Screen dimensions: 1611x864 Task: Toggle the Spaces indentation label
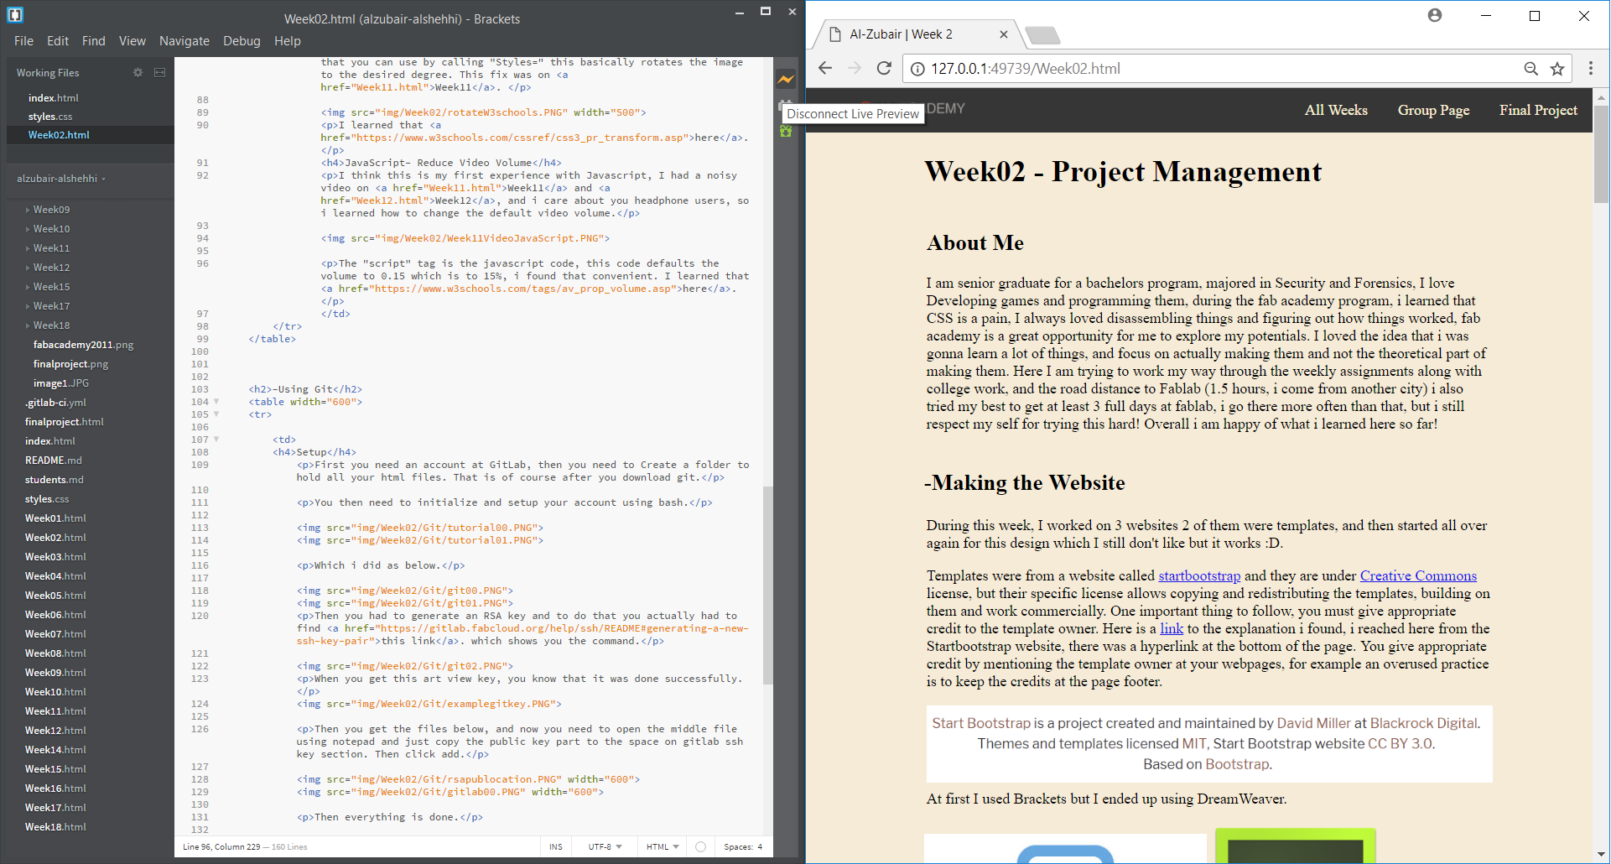[737, 847]
